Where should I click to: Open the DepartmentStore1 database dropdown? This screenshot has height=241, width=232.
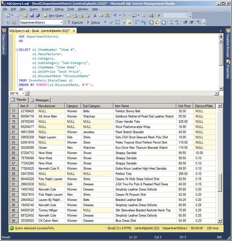click(62, 22)
